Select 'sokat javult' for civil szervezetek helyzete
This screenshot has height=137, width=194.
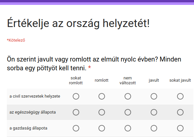point(180,96)
